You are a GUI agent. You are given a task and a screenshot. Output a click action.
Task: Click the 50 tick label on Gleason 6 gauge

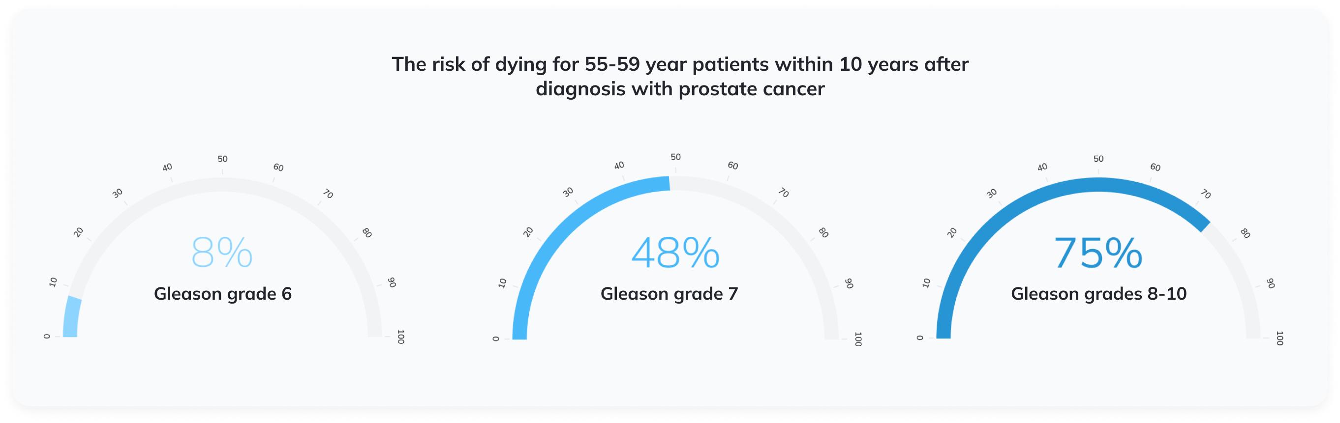222,159
